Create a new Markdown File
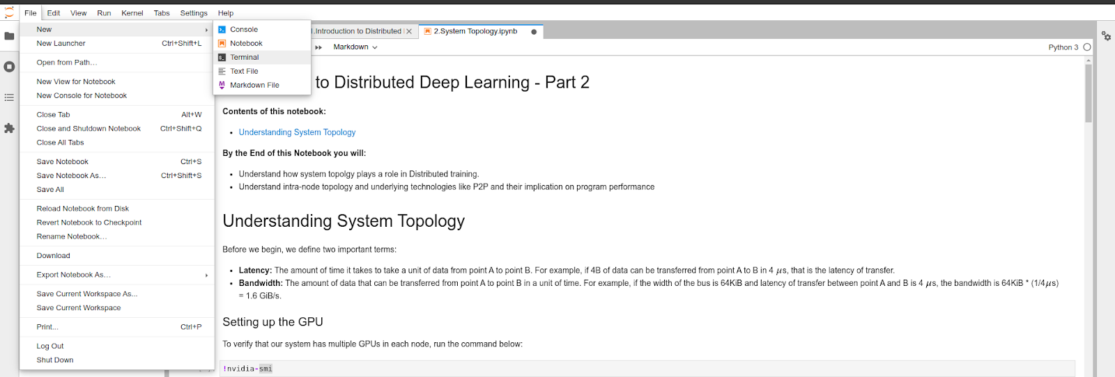 pos(254,85)
